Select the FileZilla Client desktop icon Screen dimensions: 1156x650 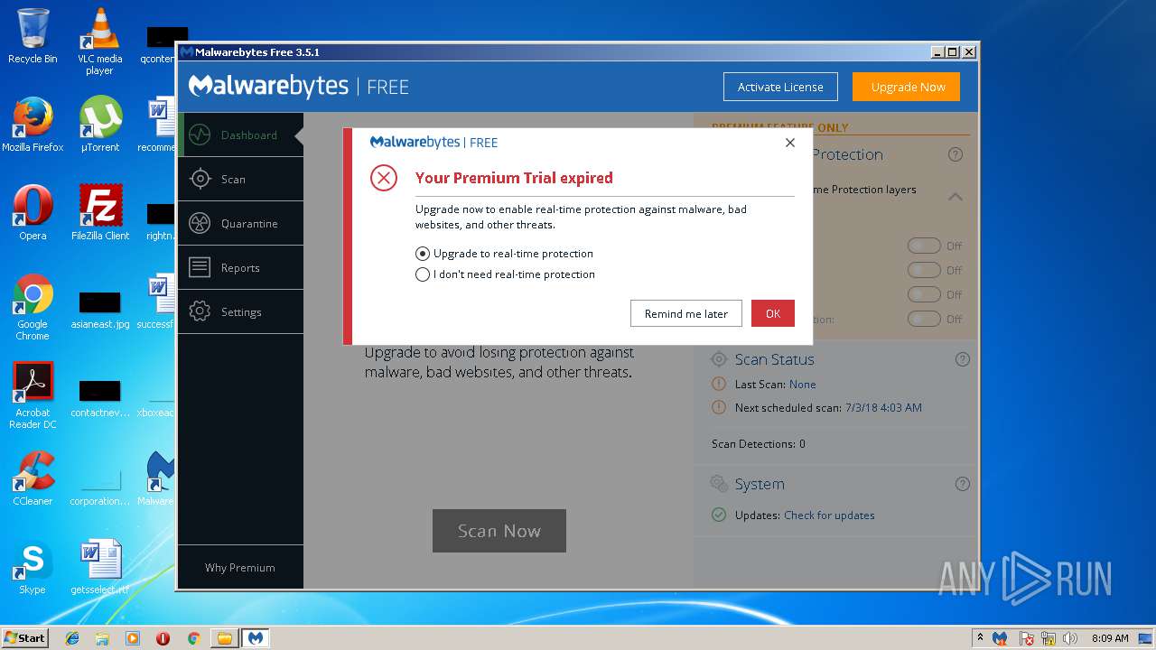(100, 213)
